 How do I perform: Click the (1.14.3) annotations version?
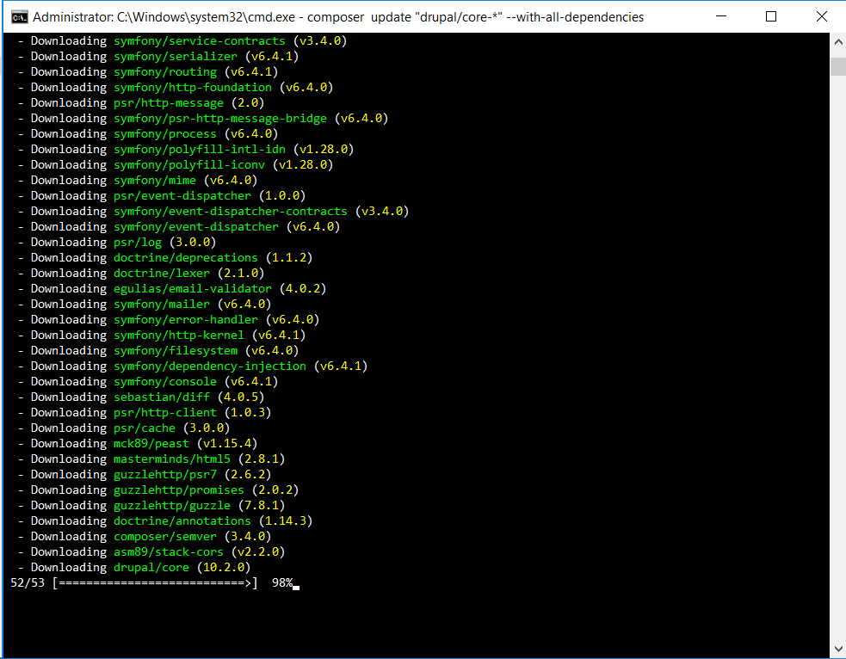(286, 521)
